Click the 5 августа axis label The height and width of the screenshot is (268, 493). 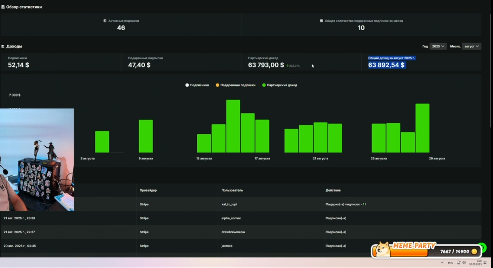click(88, 159)
